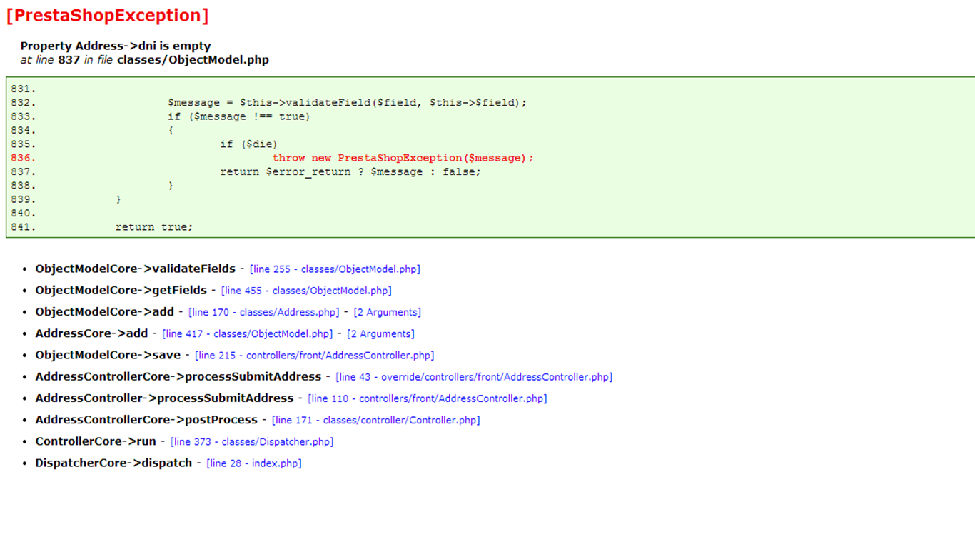The height and width of the screenshot is (547, 975).
Task: Click the highlighted 'throw new PrestaShopException' code line
Action: pos(403,158)
